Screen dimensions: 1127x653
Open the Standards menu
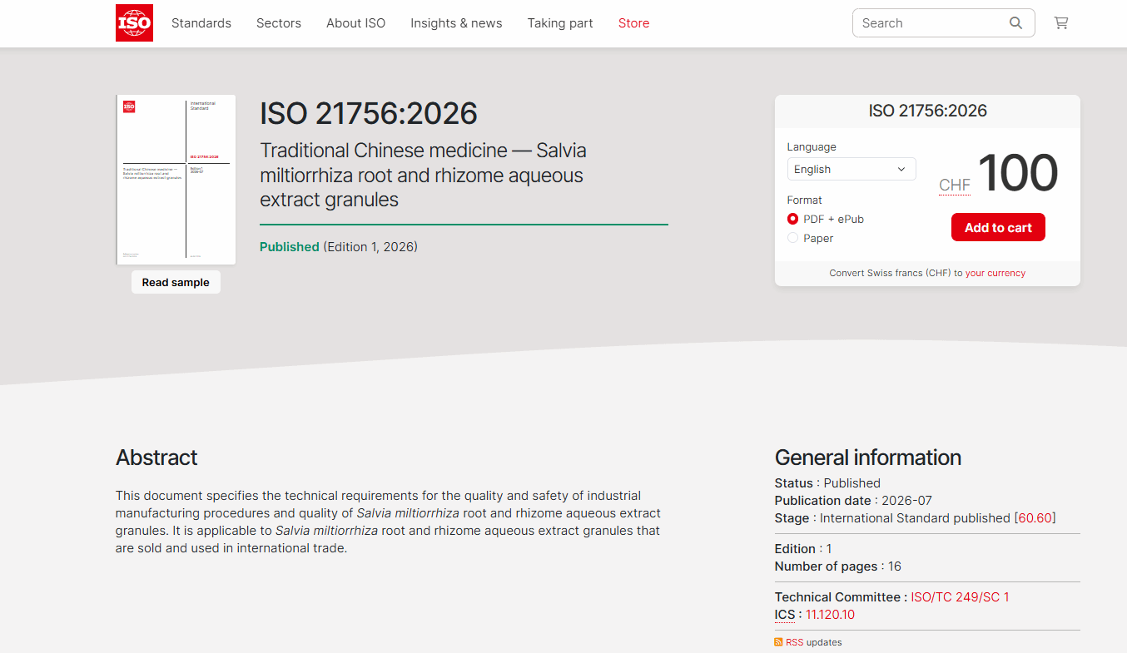pos(201,23)
